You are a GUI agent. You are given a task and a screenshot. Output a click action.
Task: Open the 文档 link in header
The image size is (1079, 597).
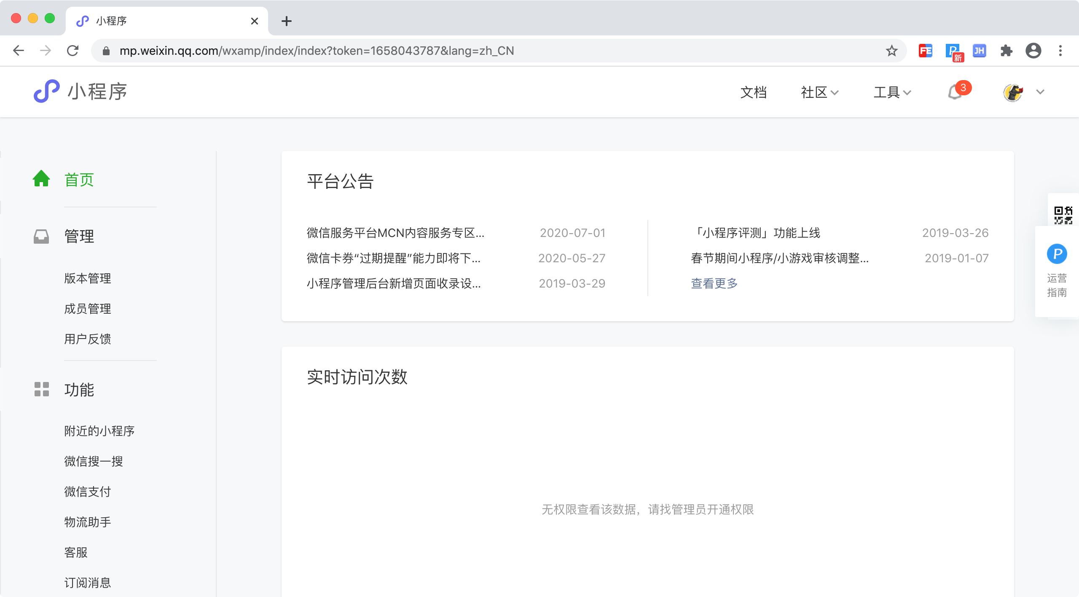(753, 92)
